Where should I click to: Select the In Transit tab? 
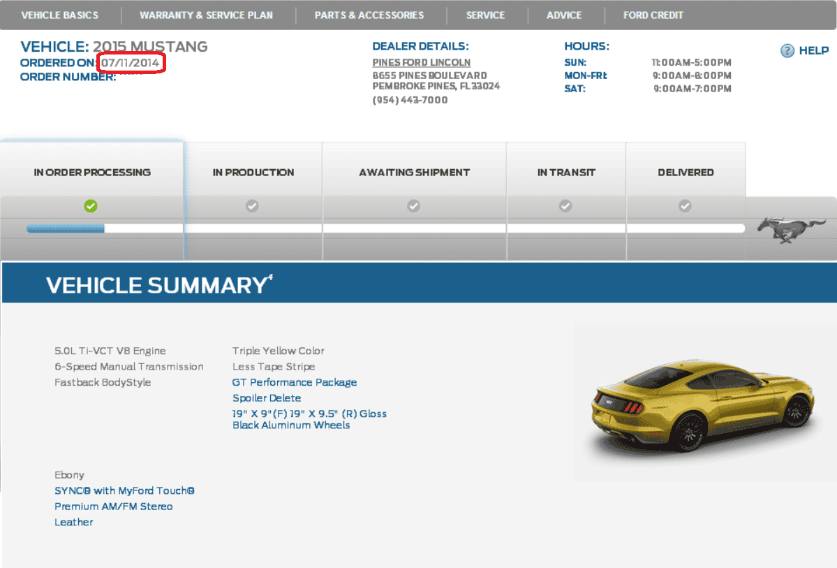tap(566, 173)
